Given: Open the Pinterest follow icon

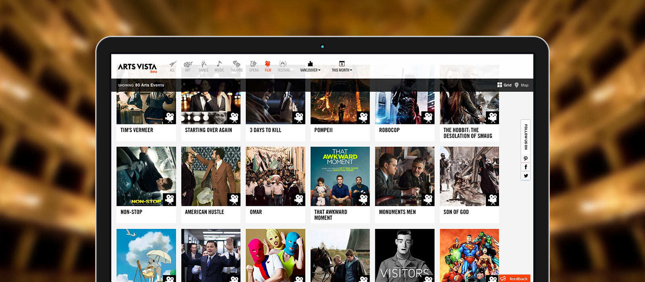Looking at the screenshot, I should coord(526,159).
